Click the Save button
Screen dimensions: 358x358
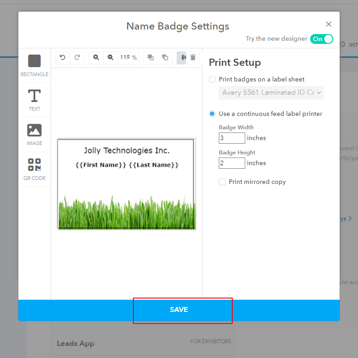coord(179,310)
